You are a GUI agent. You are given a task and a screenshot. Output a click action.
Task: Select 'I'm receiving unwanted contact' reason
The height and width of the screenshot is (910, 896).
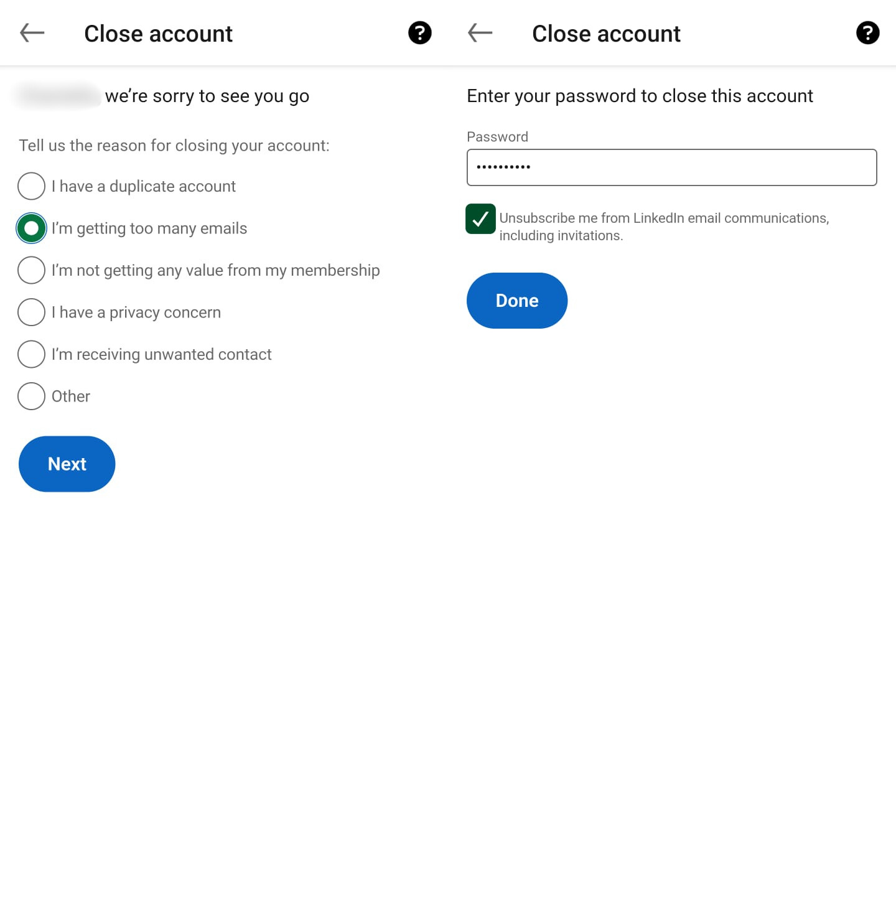coord(31,354)
